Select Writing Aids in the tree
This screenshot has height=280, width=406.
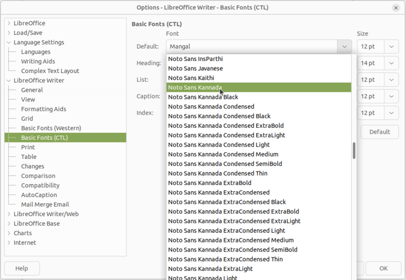coord(38,61)
